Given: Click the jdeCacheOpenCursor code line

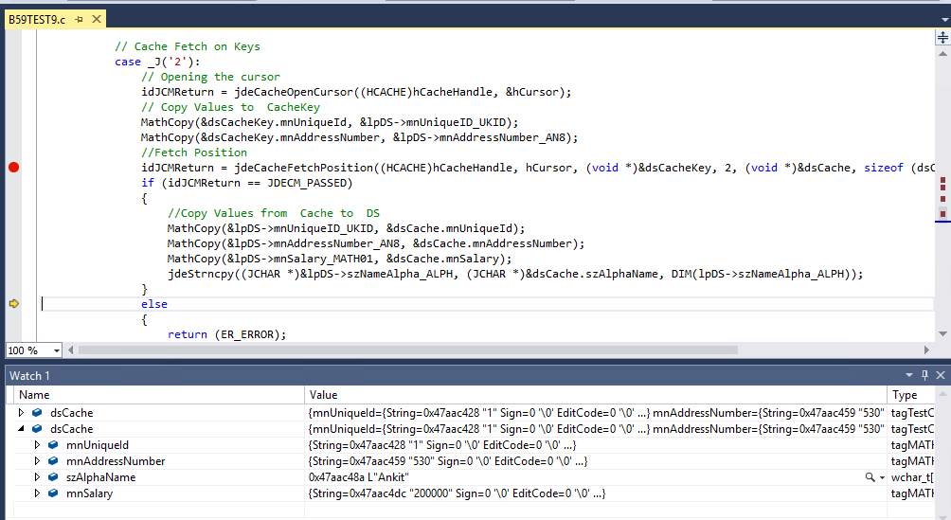Looking at the screenshot, I should (356, 92).
